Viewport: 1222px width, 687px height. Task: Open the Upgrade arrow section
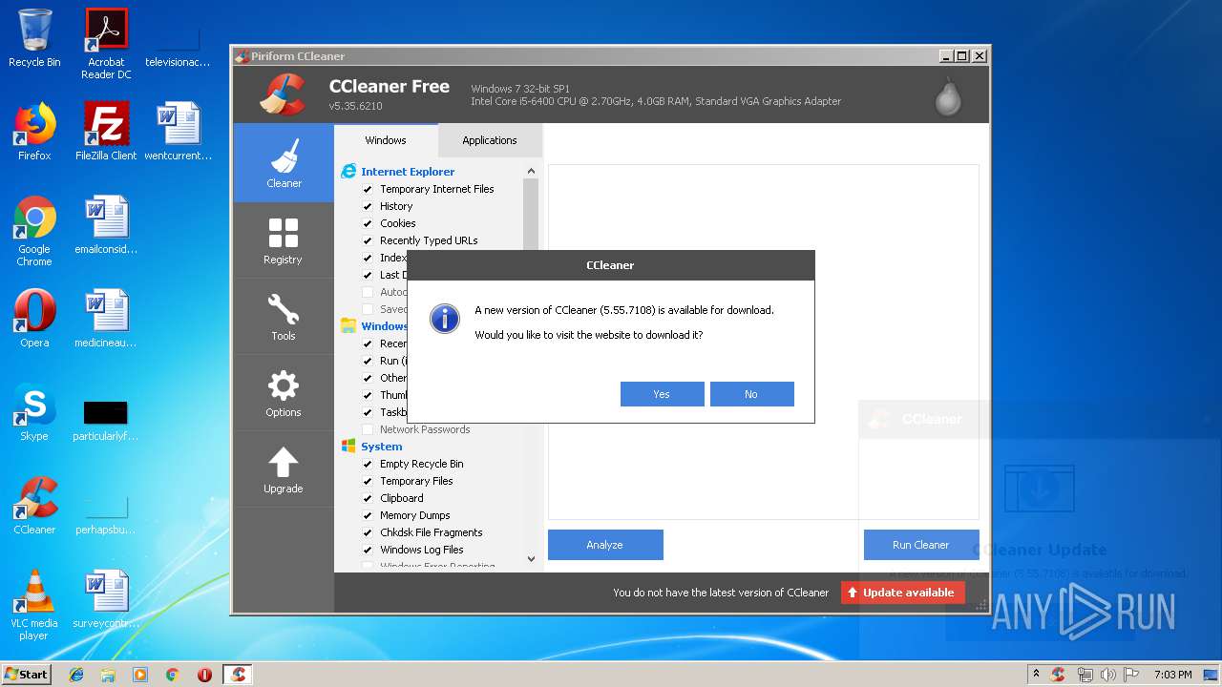[x=284, y=468]
